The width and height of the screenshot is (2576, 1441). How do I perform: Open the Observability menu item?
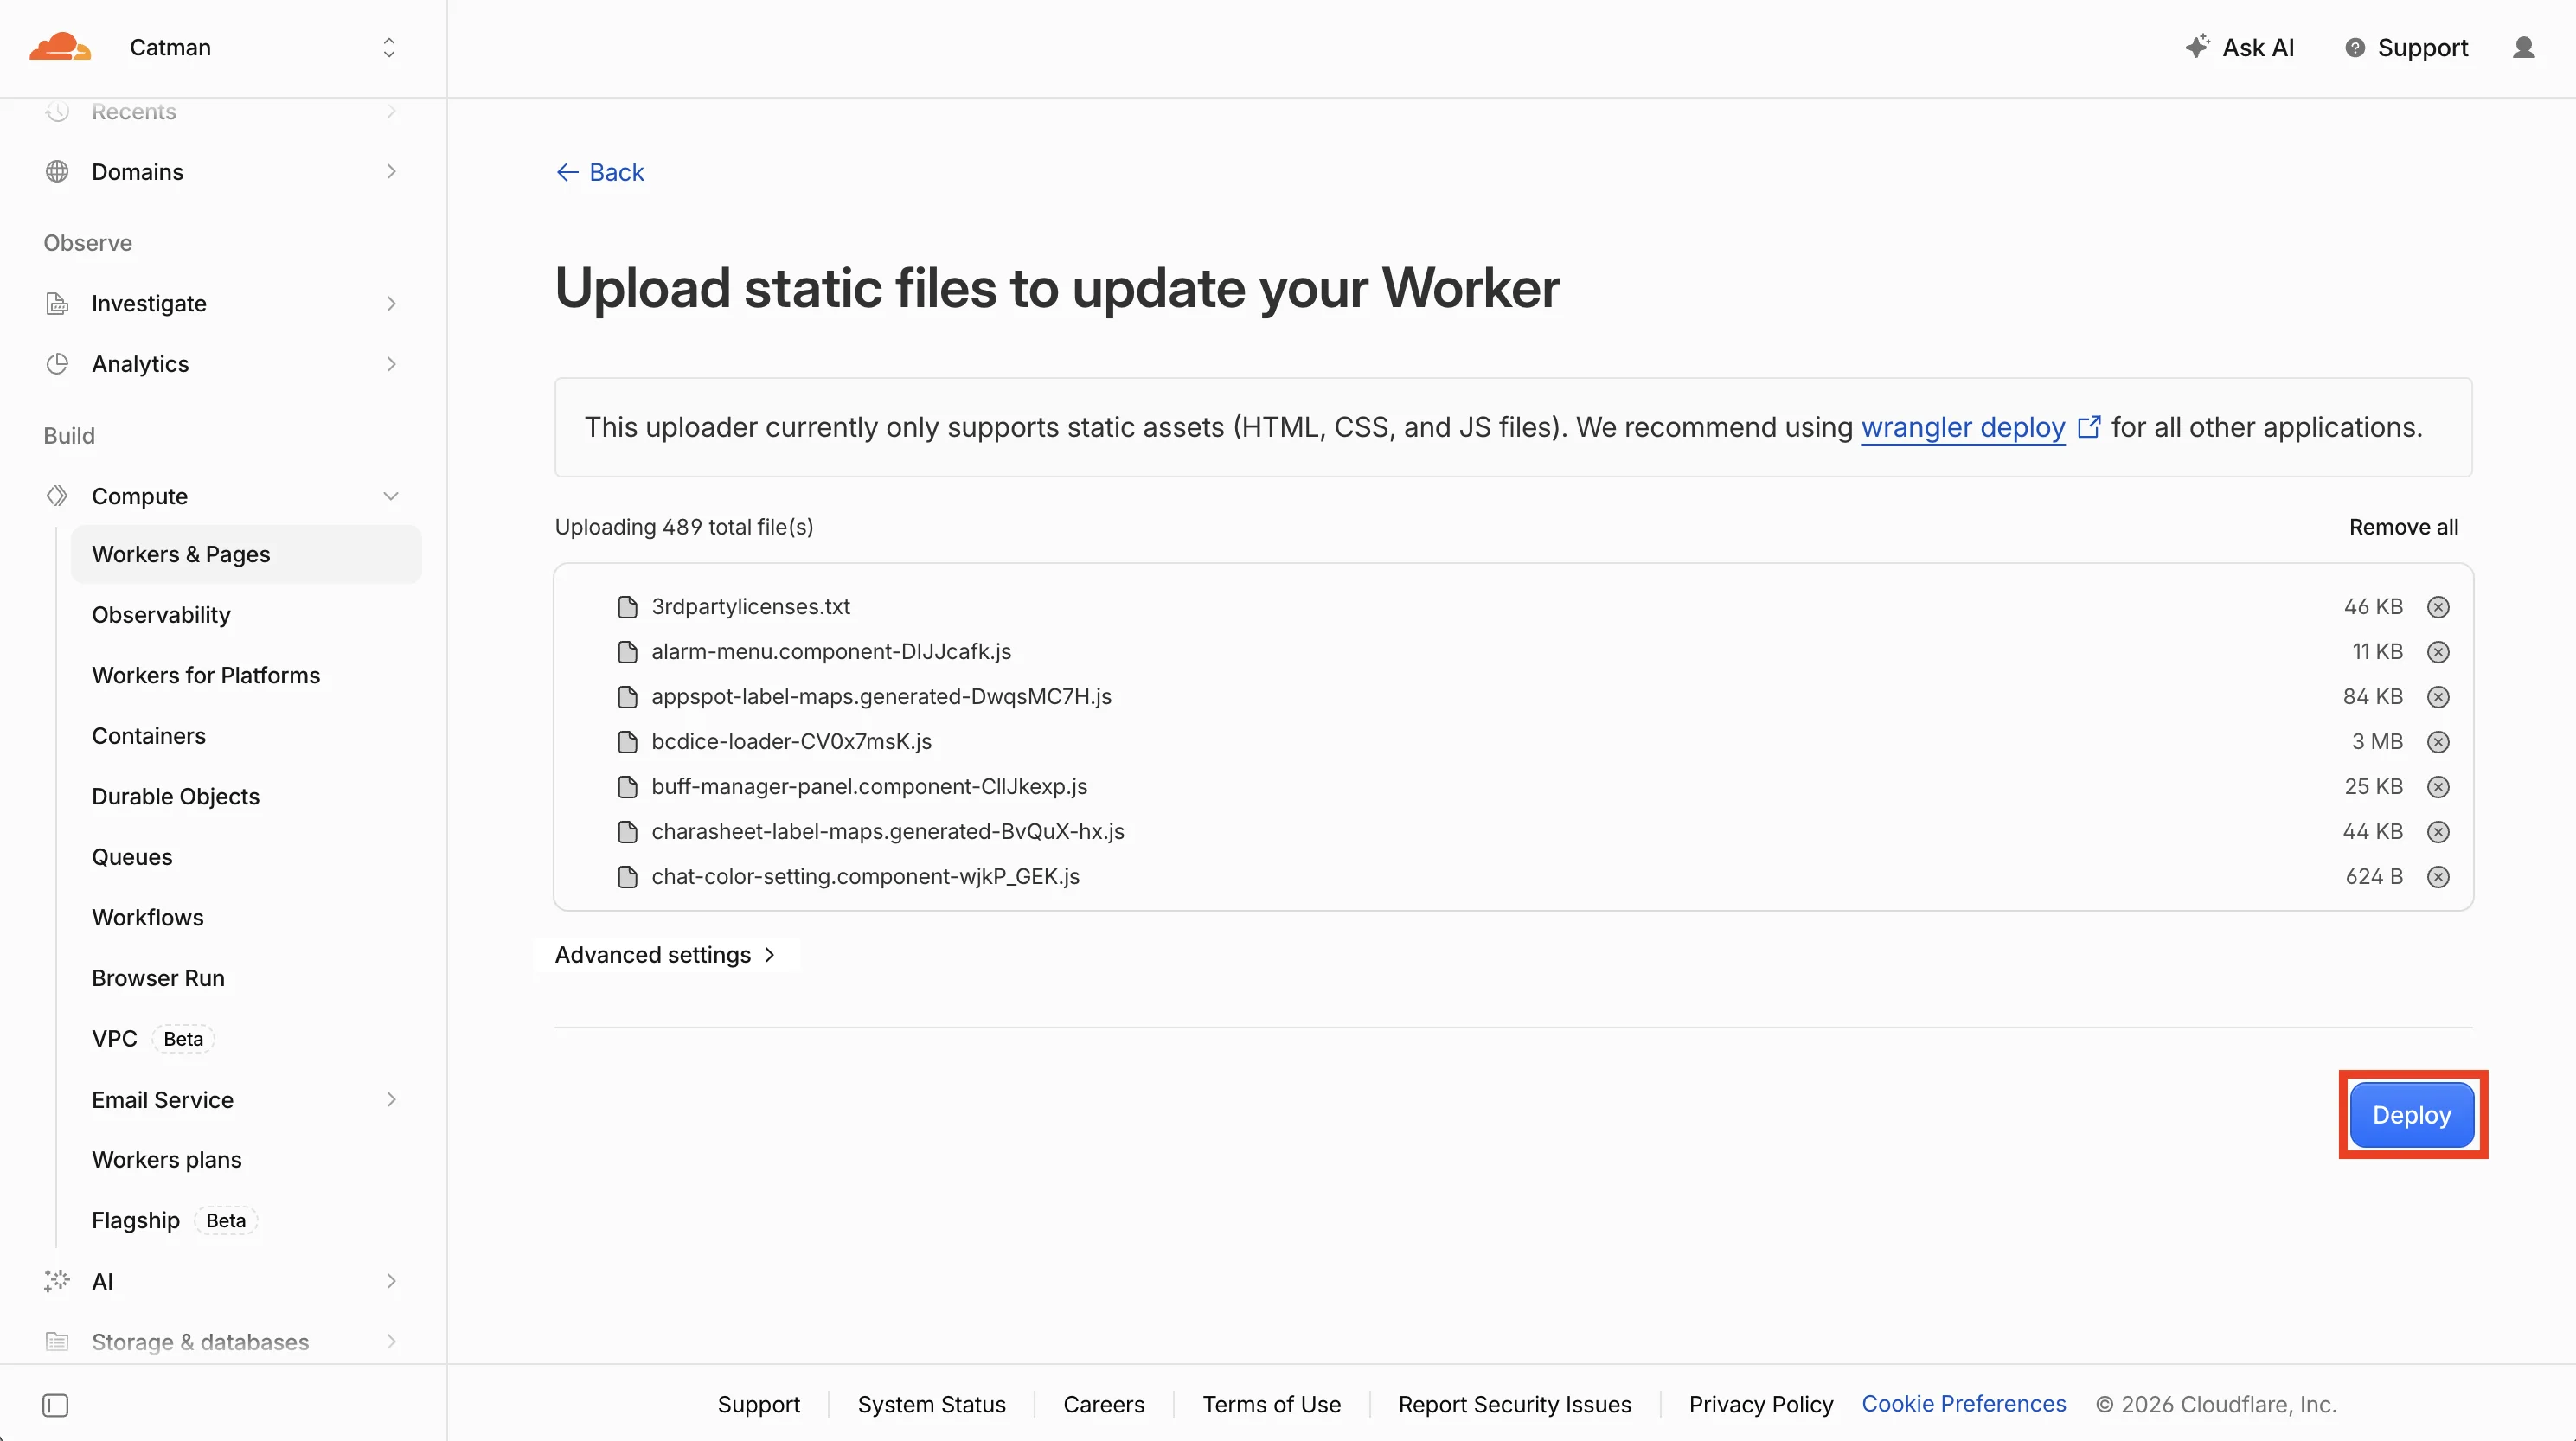click(x=161, y=615)
